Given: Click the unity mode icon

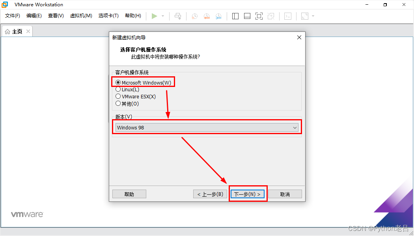Looking at the screenshot, I should pyautogui.click(x=271, y=16).
